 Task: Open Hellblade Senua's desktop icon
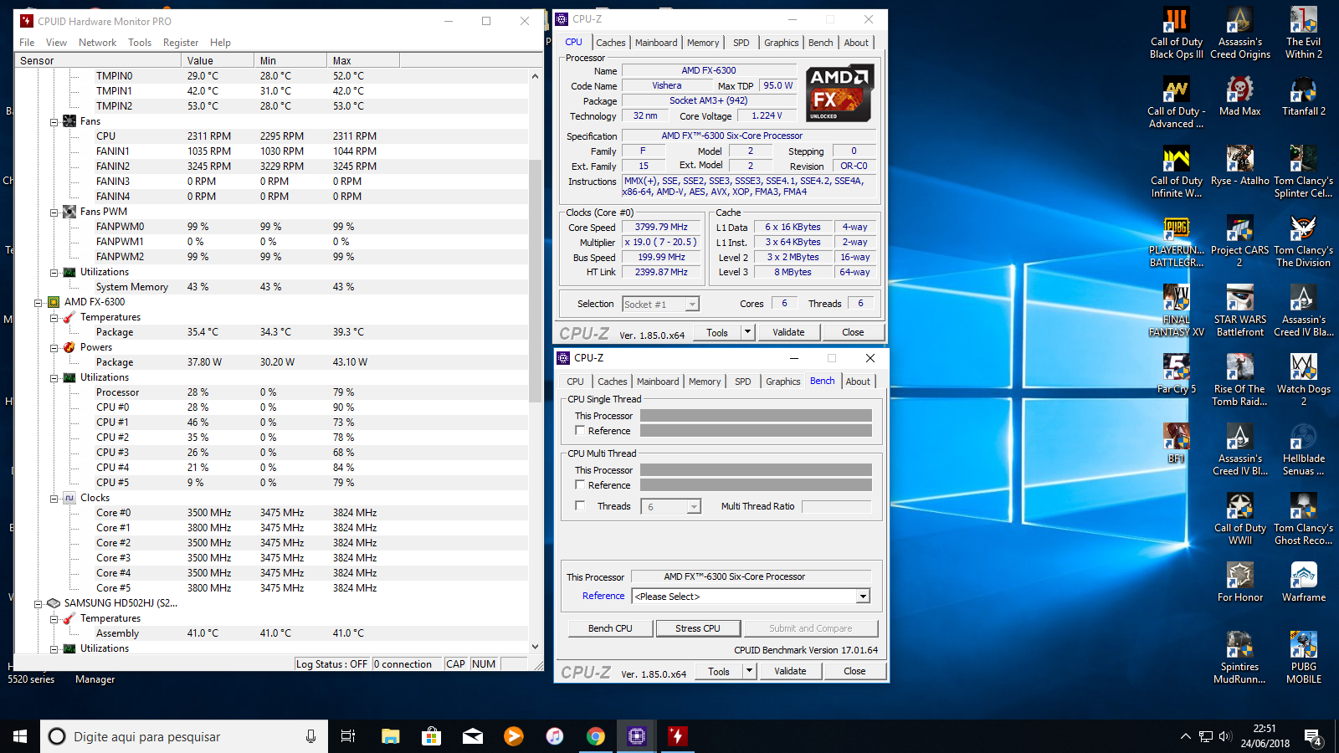click(x=1303, y=450)
